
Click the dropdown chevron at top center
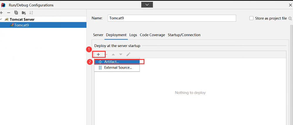tap(147, 5)
